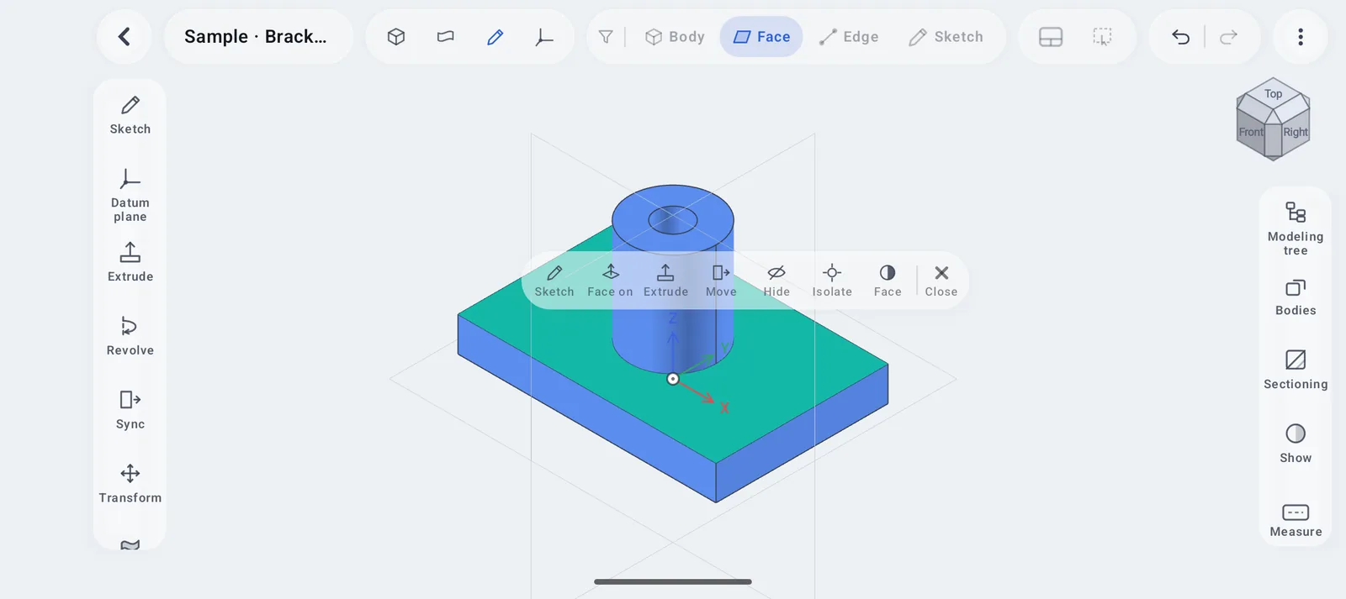Go back using the left chevron
The height and width of the screenshot is (599, 1346).
(125, 37)
